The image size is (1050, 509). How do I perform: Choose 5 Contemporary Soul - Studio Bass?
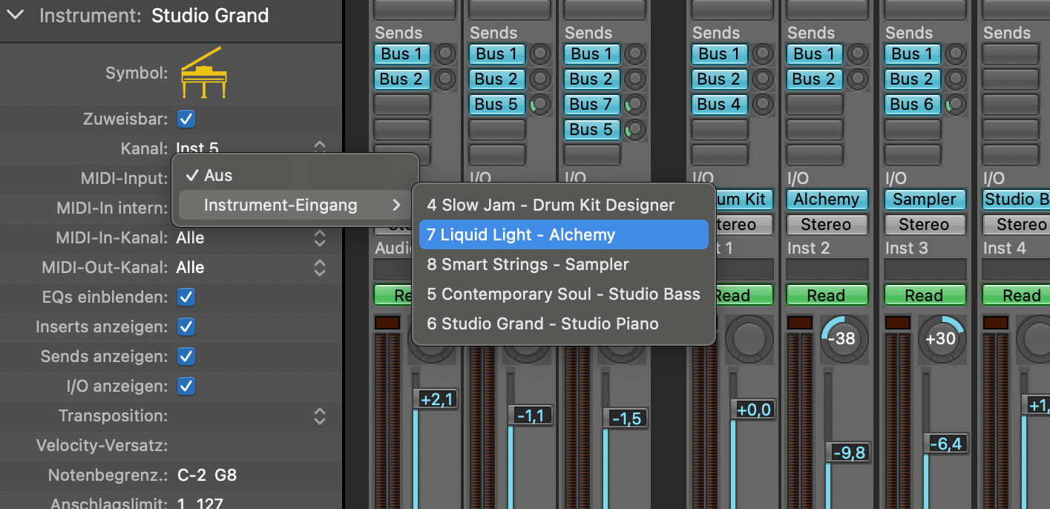click(x=563, y=294)
